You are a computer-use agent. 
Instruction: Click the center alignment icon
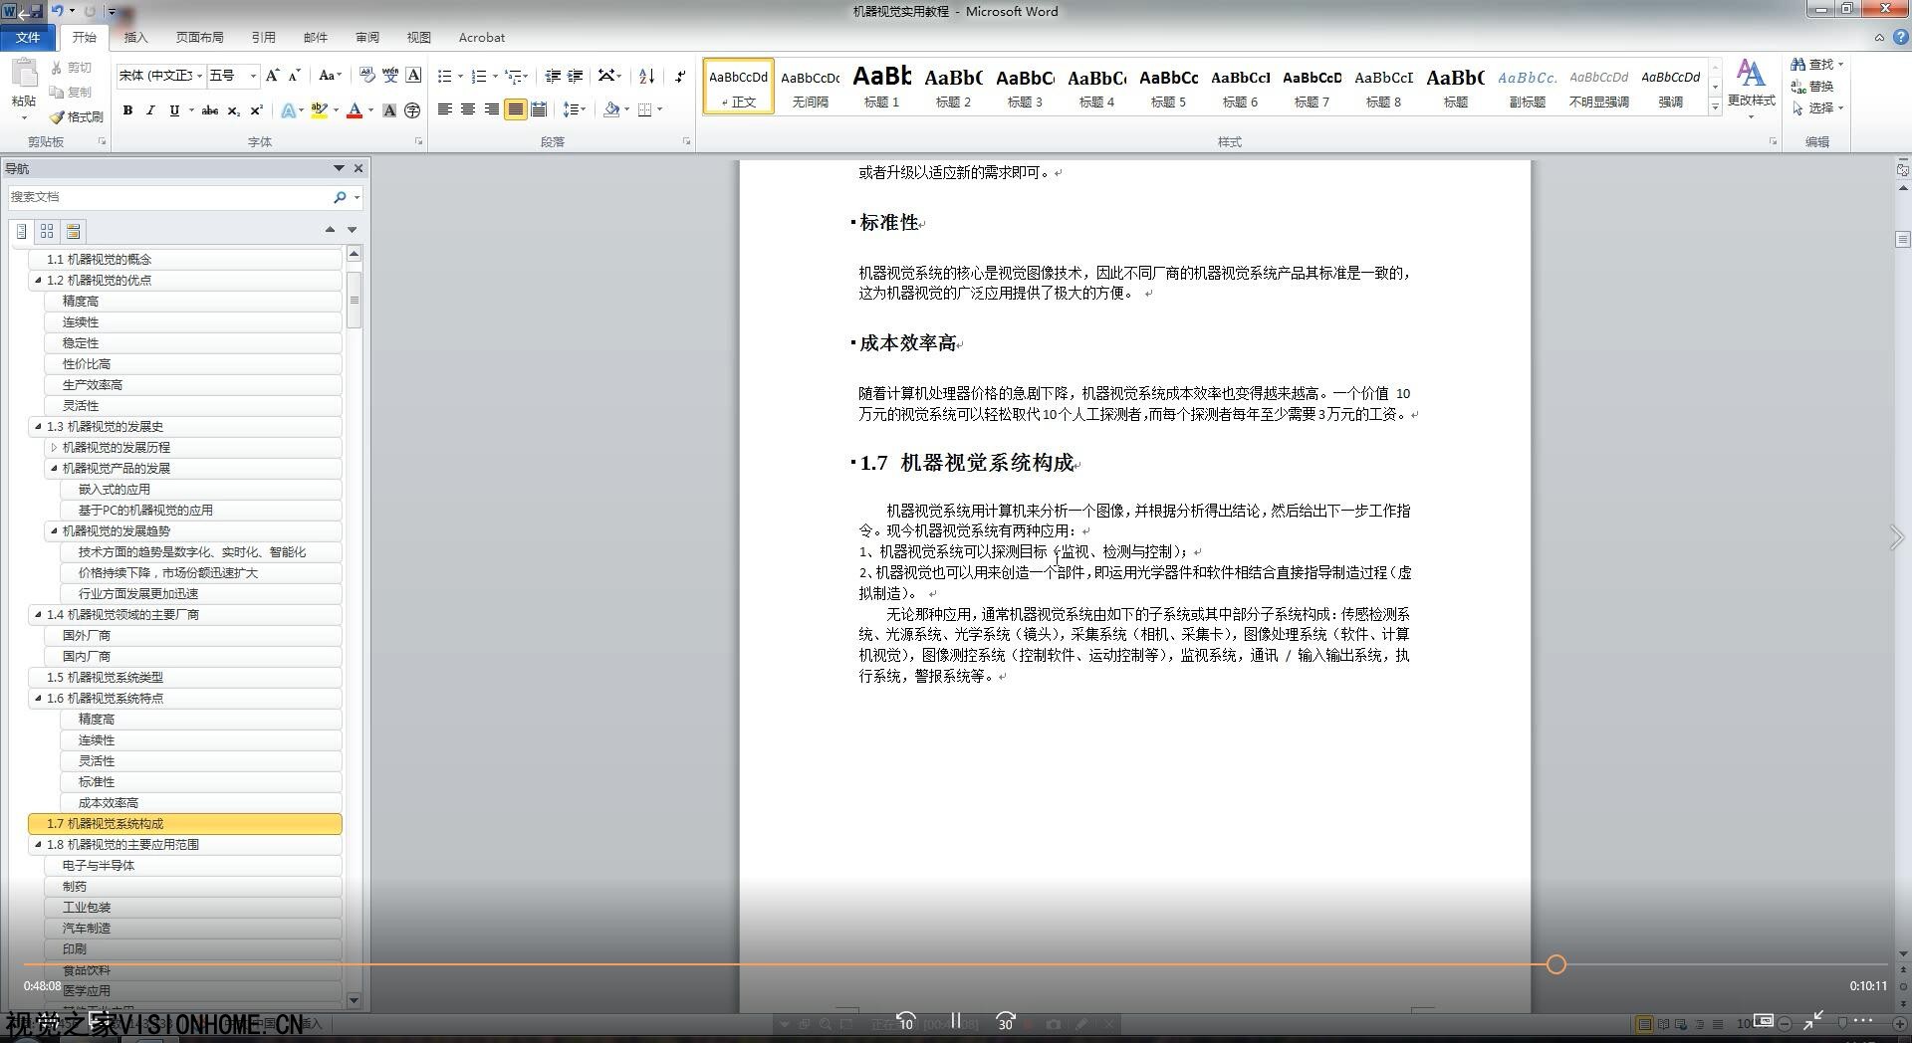coord(468,109)
